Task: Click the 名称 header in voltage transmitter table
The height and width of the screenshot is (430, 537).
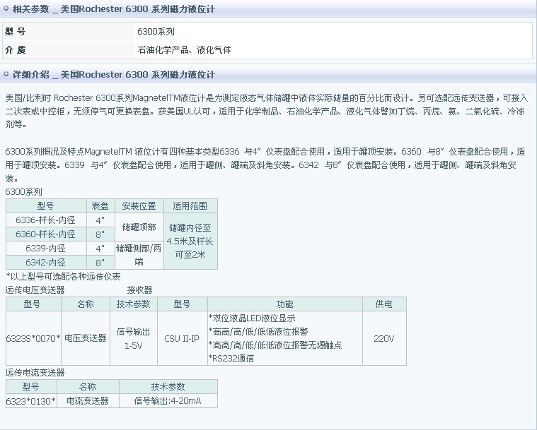Action: tap(86, 304)
